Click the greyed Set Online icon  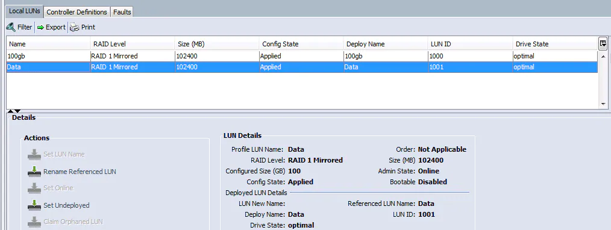34,188
